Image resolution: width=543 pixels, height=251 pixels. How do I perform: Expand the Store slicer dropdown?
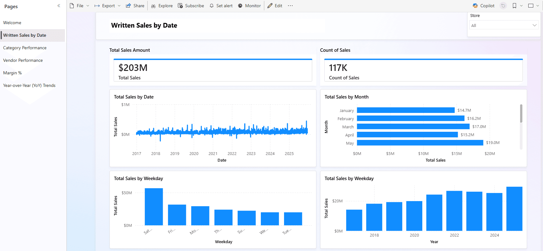click(534, 25)
